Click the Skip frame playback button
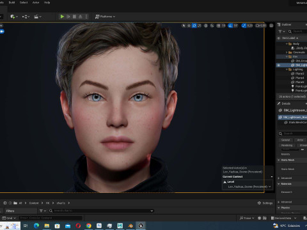 pyautogui.click(x=68, y=17)
